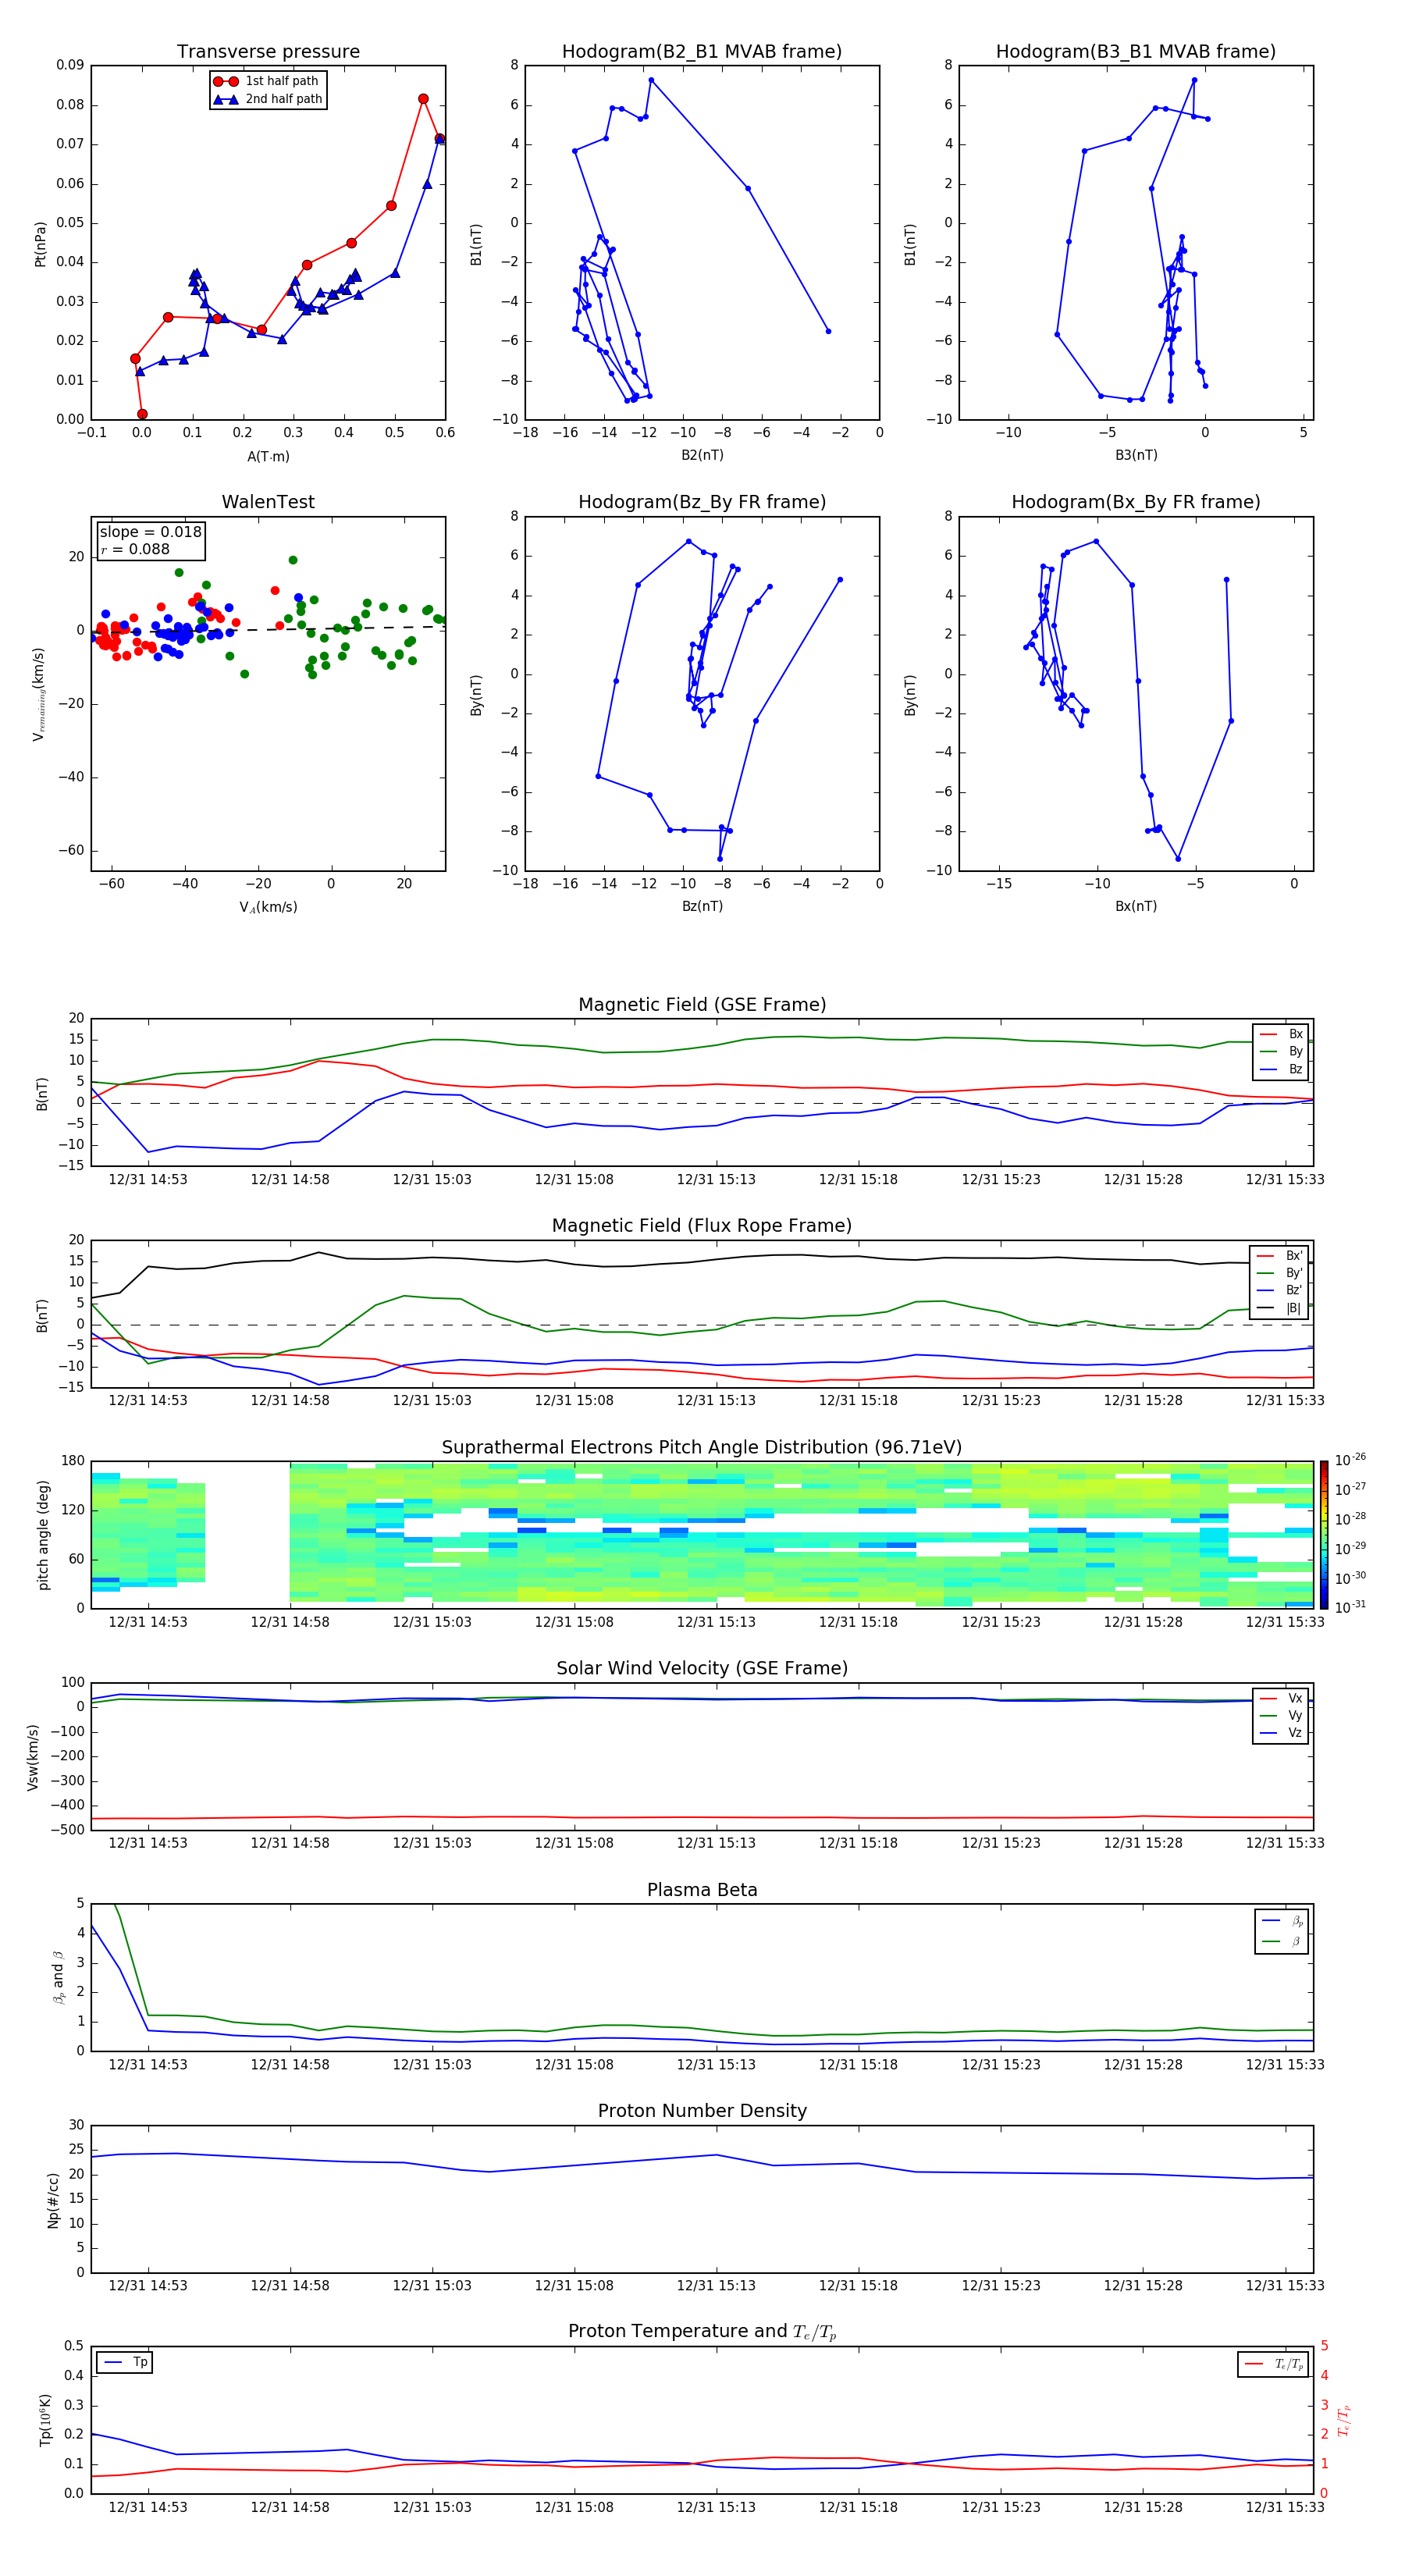Click the 'V_A(km/s)' x-axis label

coord(268,907)
